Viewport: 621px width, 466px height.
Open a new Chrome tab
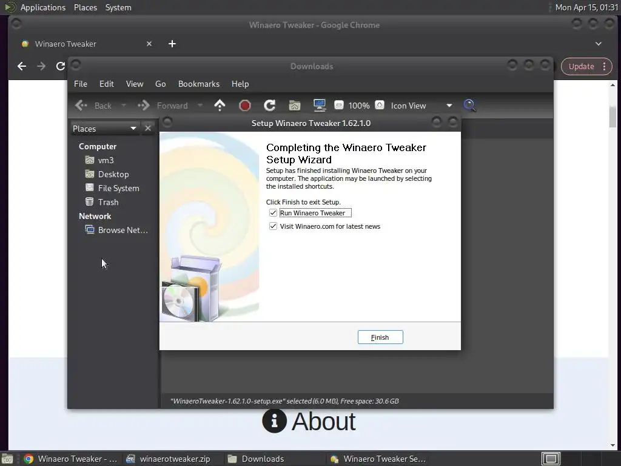point(172,44)
